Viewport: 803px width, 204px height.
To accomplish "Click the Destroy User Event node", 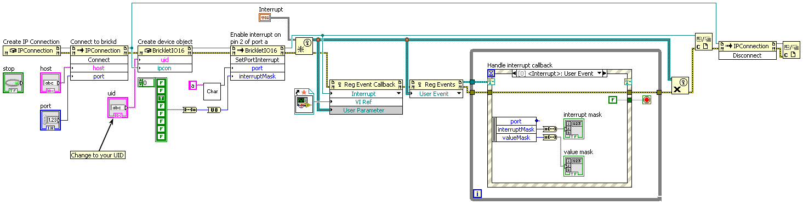I will point(680,86).
